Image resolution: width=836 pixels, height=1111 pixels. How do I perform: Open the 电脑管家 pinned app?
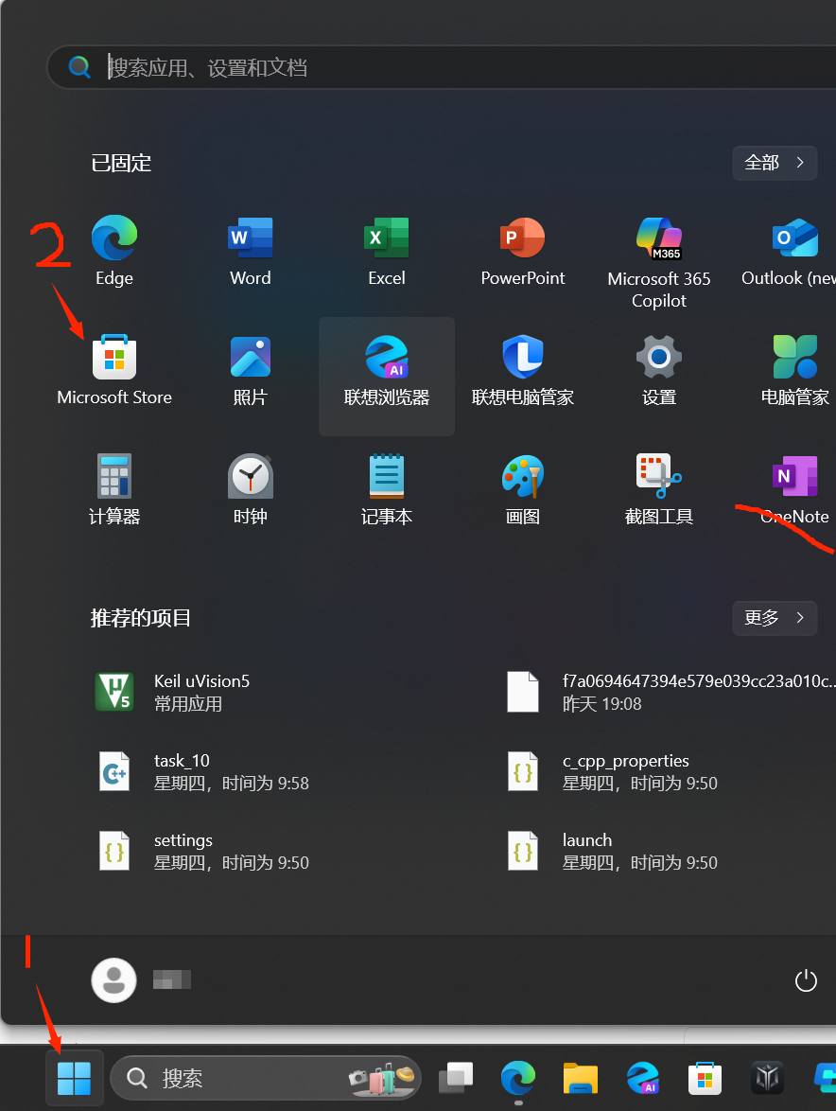point(795,370)
